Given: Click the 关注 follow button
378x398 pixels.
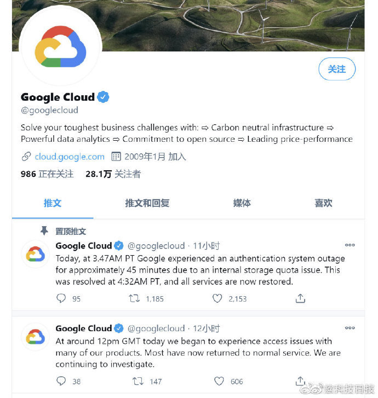Looking at the screenshot, I should [337, 69].
